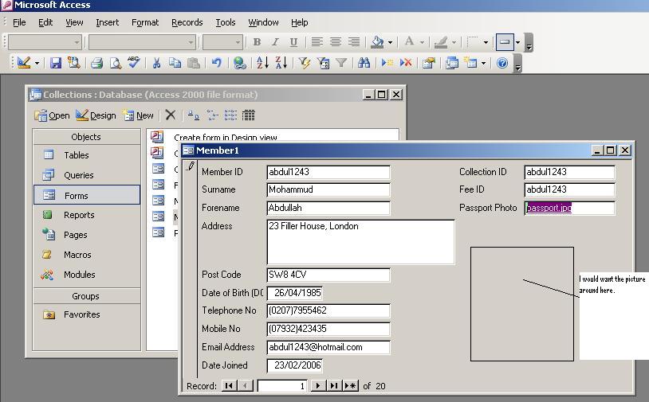This screenshot has height=402, width=649.
Task: Open Filter By Form funnel icon
Action: [x=323, y=63]
